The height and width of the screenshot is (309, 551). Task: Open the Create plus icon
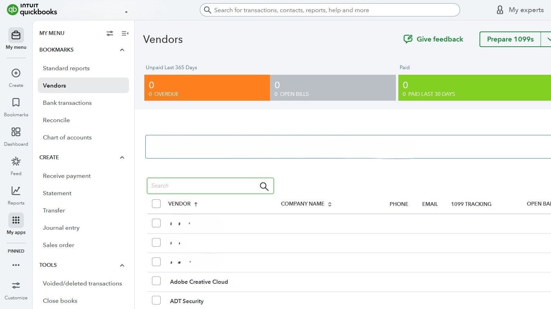pyautogui.click(x=16, y=73)
